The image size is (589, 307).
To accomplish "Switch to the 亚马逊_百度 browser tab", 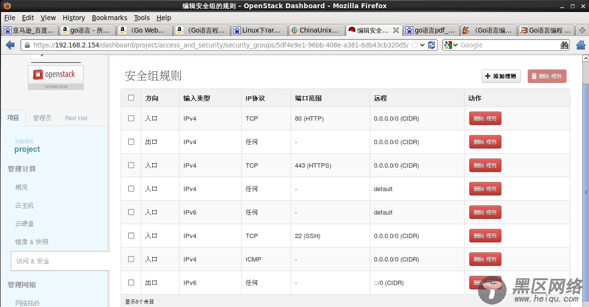I will [x=30, y=30].
